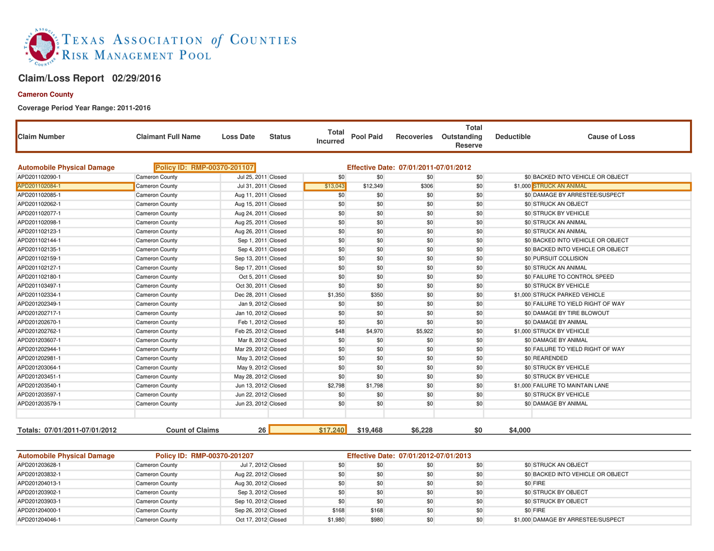Select the Totals: 07/01/2011-07/01/2012 label
The width and height of the screenshot is (714, 551).
point(67,430)
